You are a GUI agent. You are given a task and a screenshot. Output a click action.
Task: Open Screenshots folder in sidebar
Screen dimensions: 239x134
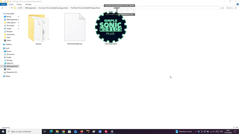(x=10, y=34)
